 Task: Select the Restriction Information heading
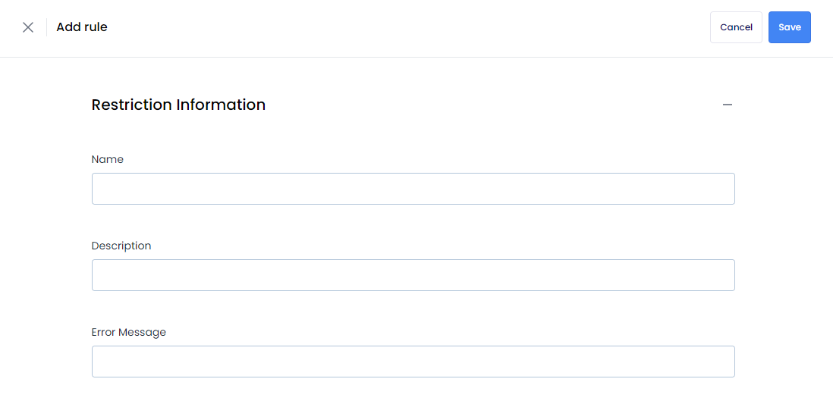tap(178, 105)
